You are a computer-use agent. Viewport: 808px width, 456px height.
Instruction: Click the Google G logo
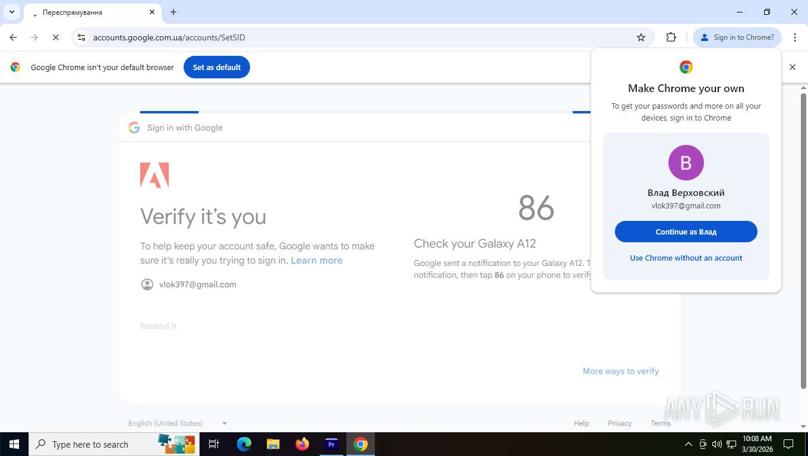click(x=134, y=128)
